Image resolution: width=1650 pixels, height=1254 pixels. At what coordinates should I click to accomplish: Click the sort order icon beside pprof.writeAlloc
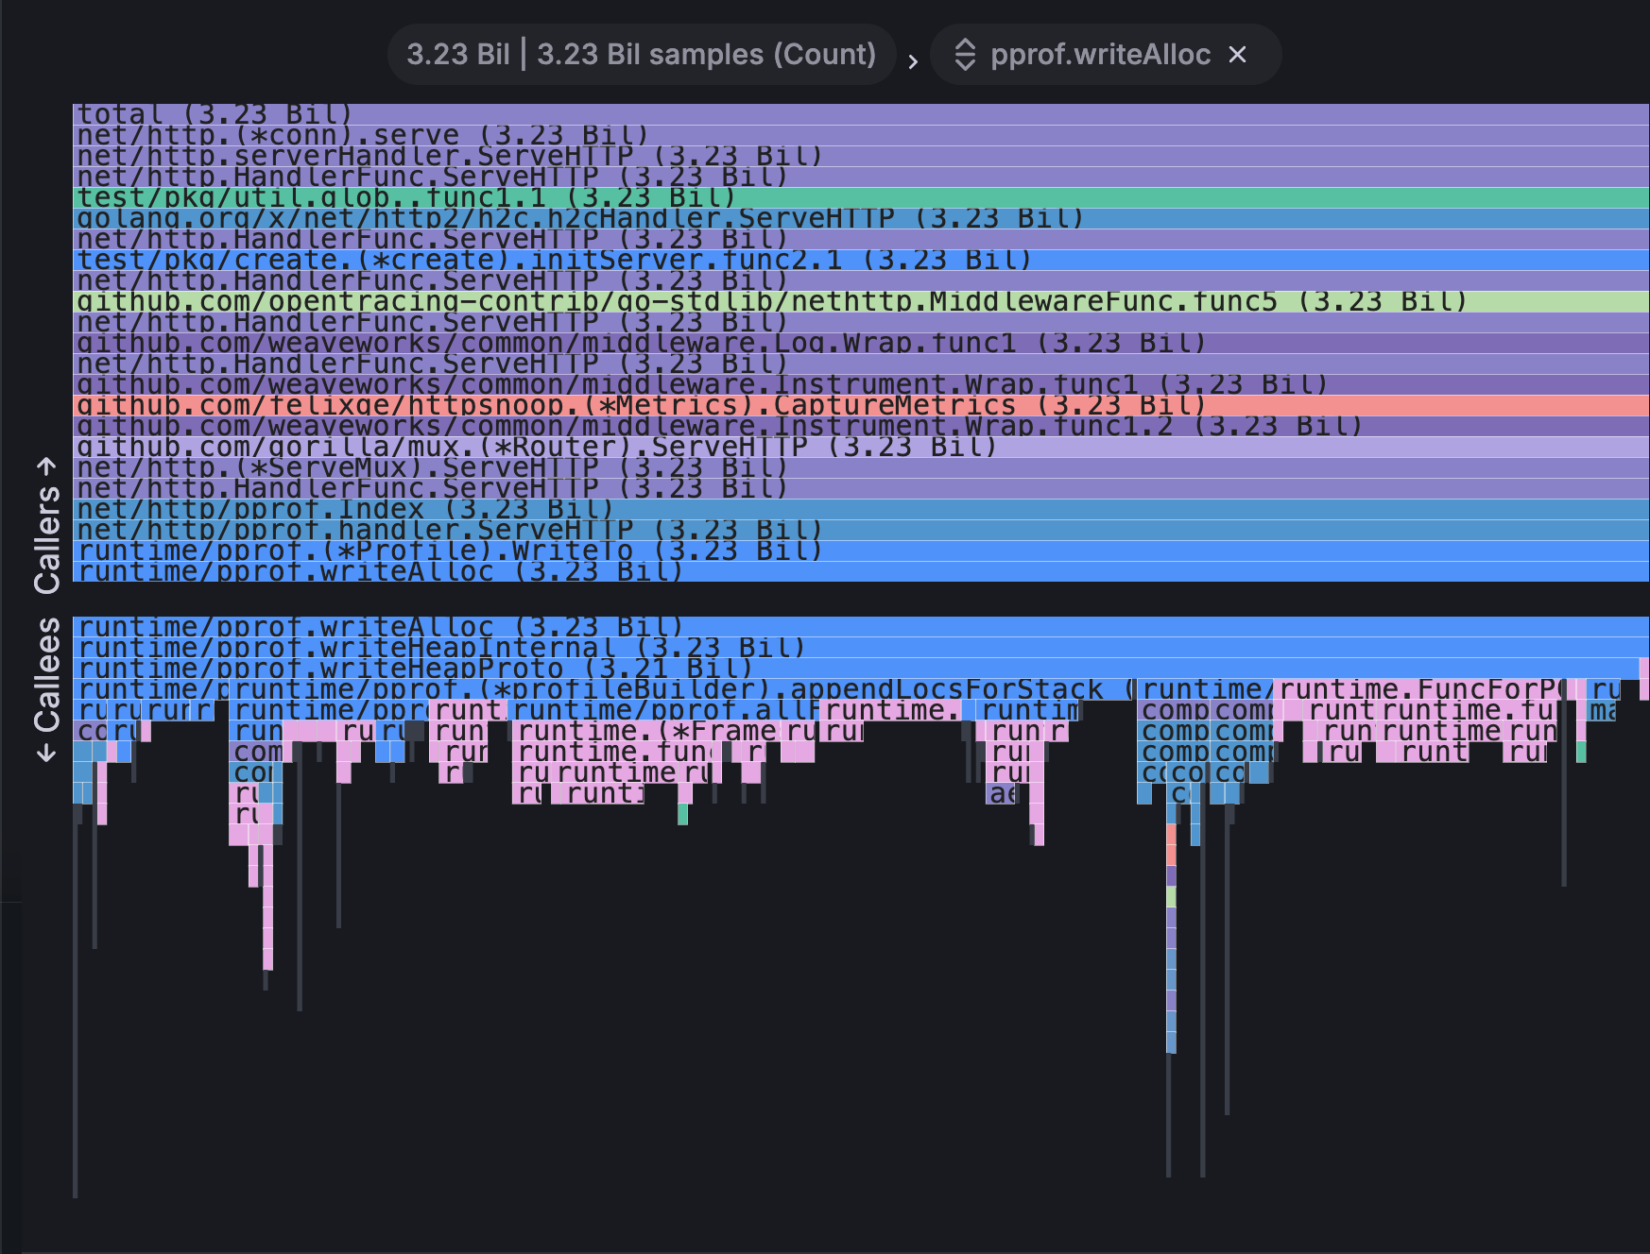(x=968, y=55)
